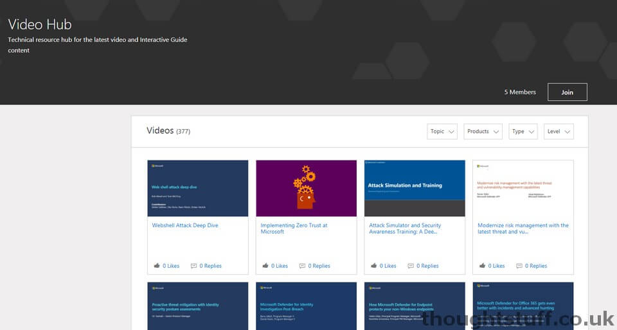Click the Join button

(x=567, y=92)
